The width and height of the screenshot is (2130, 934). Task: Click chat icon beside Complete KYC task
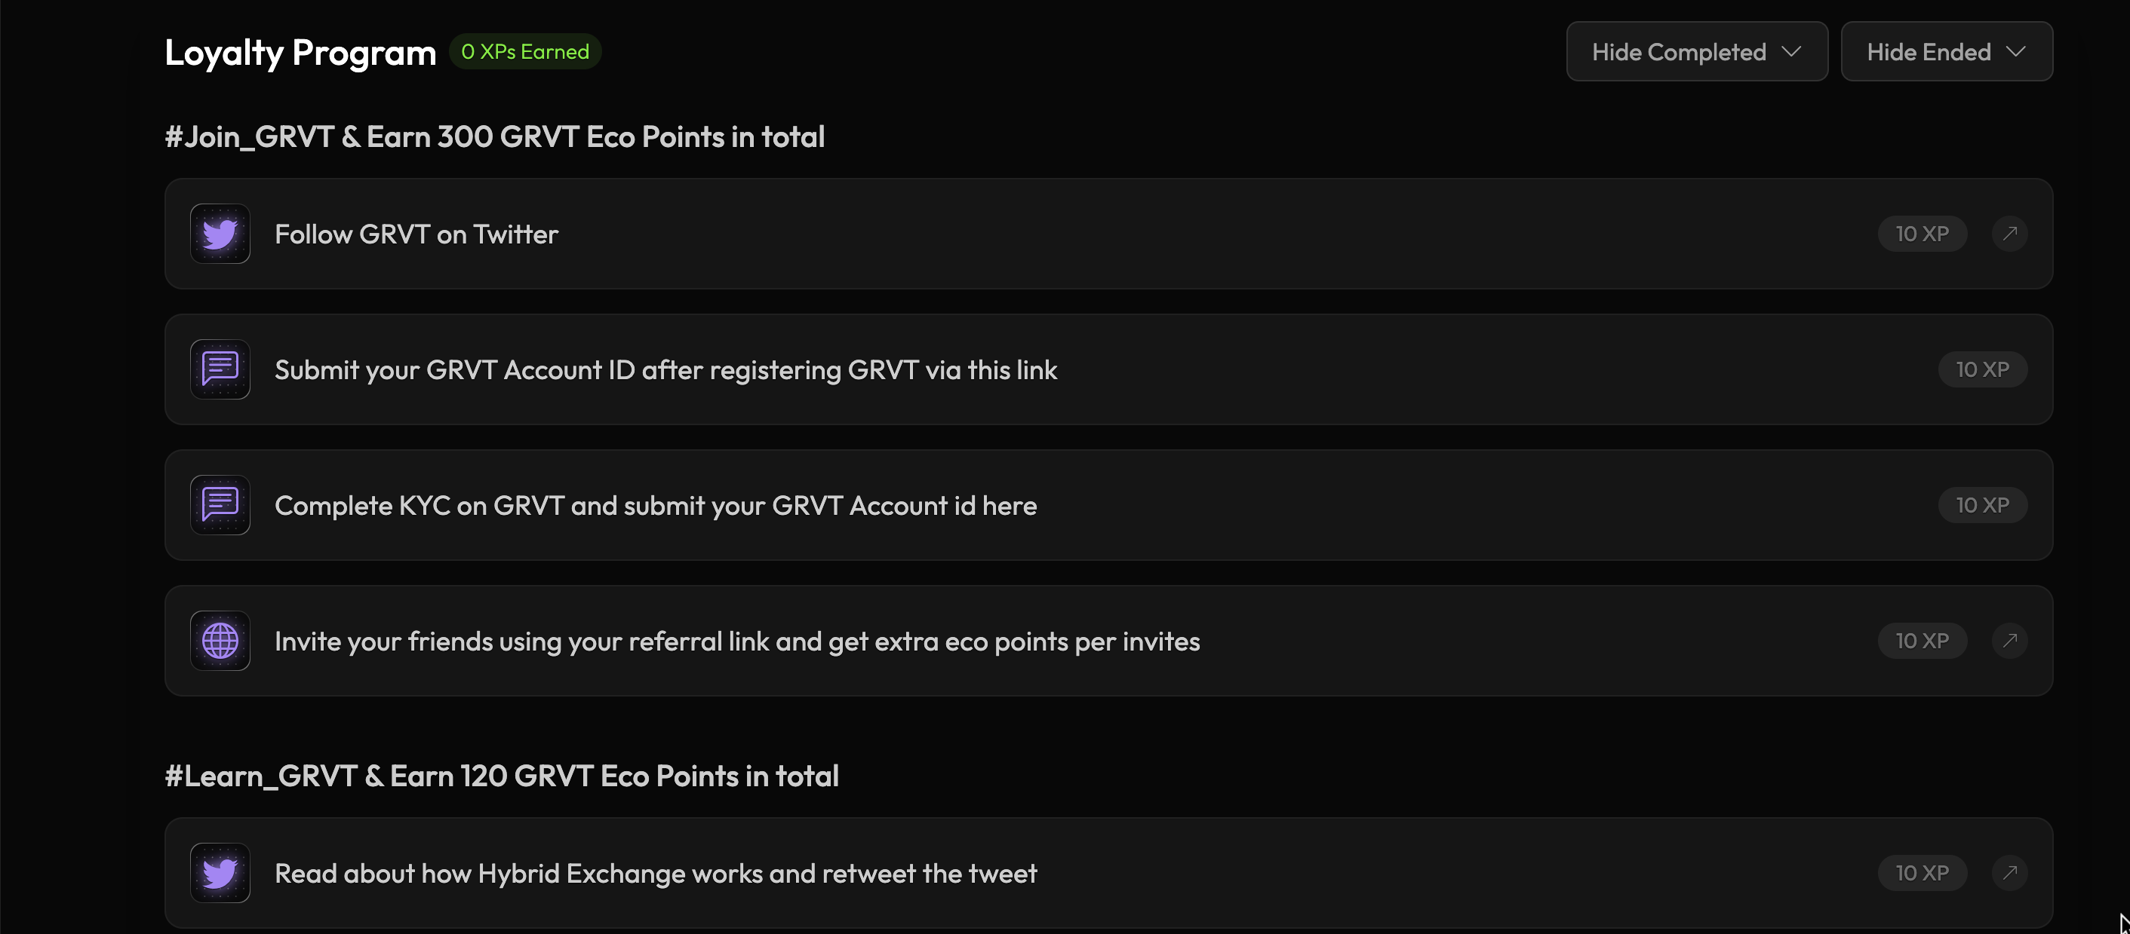tap(220, 504)
